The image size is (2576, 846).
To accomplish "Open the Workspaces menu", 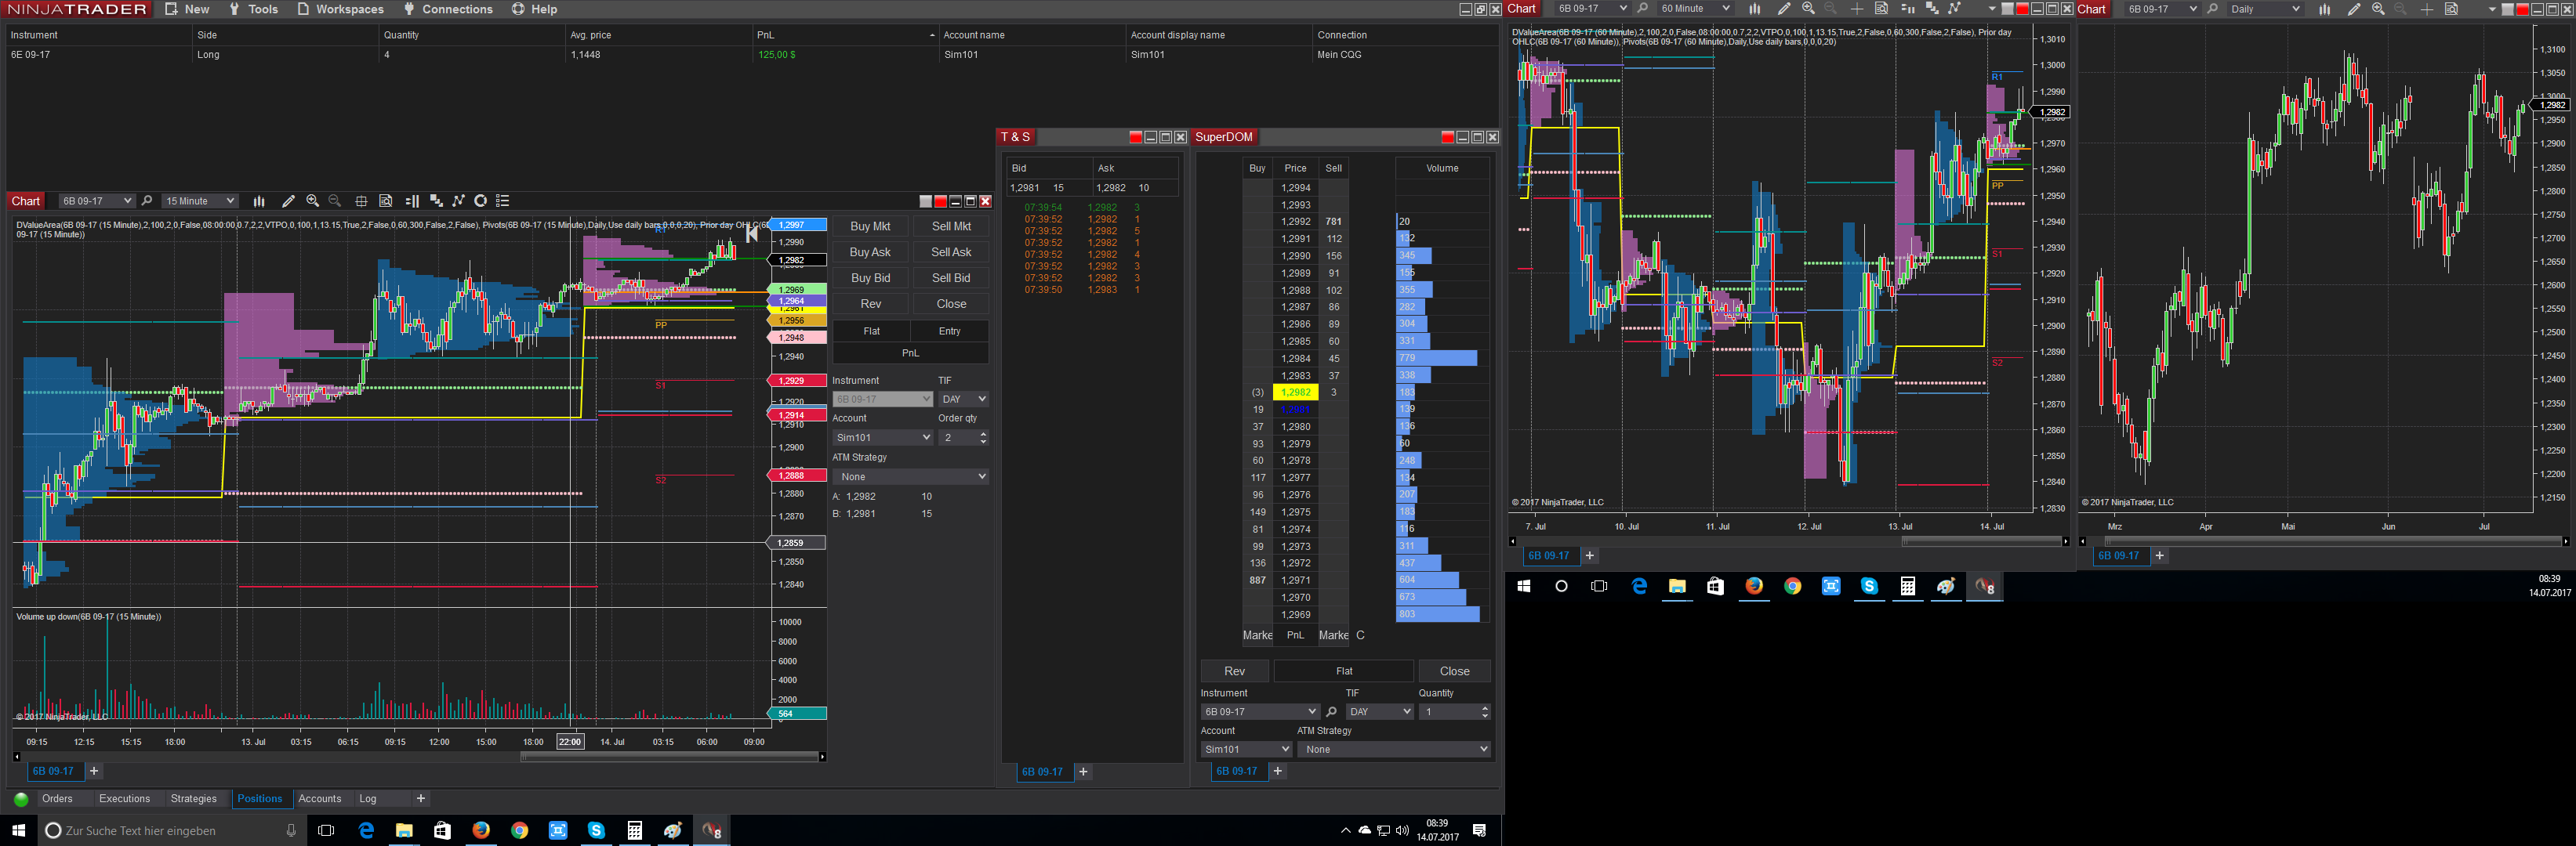I will coord(340,9).
